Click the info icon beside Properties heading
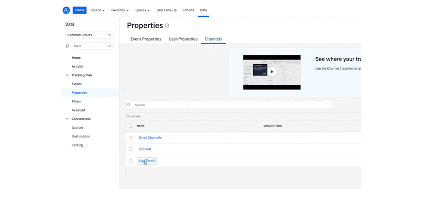This screenshot has width=434, height=201. [x=167, y=25]
